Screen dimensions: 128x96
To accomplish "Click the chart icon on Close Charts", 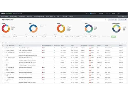I will point(115,20).
